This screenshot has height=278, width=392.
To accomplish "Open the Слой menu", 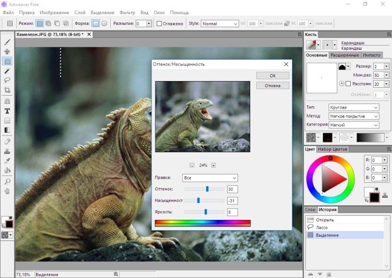I will click(x=80, y=13).
